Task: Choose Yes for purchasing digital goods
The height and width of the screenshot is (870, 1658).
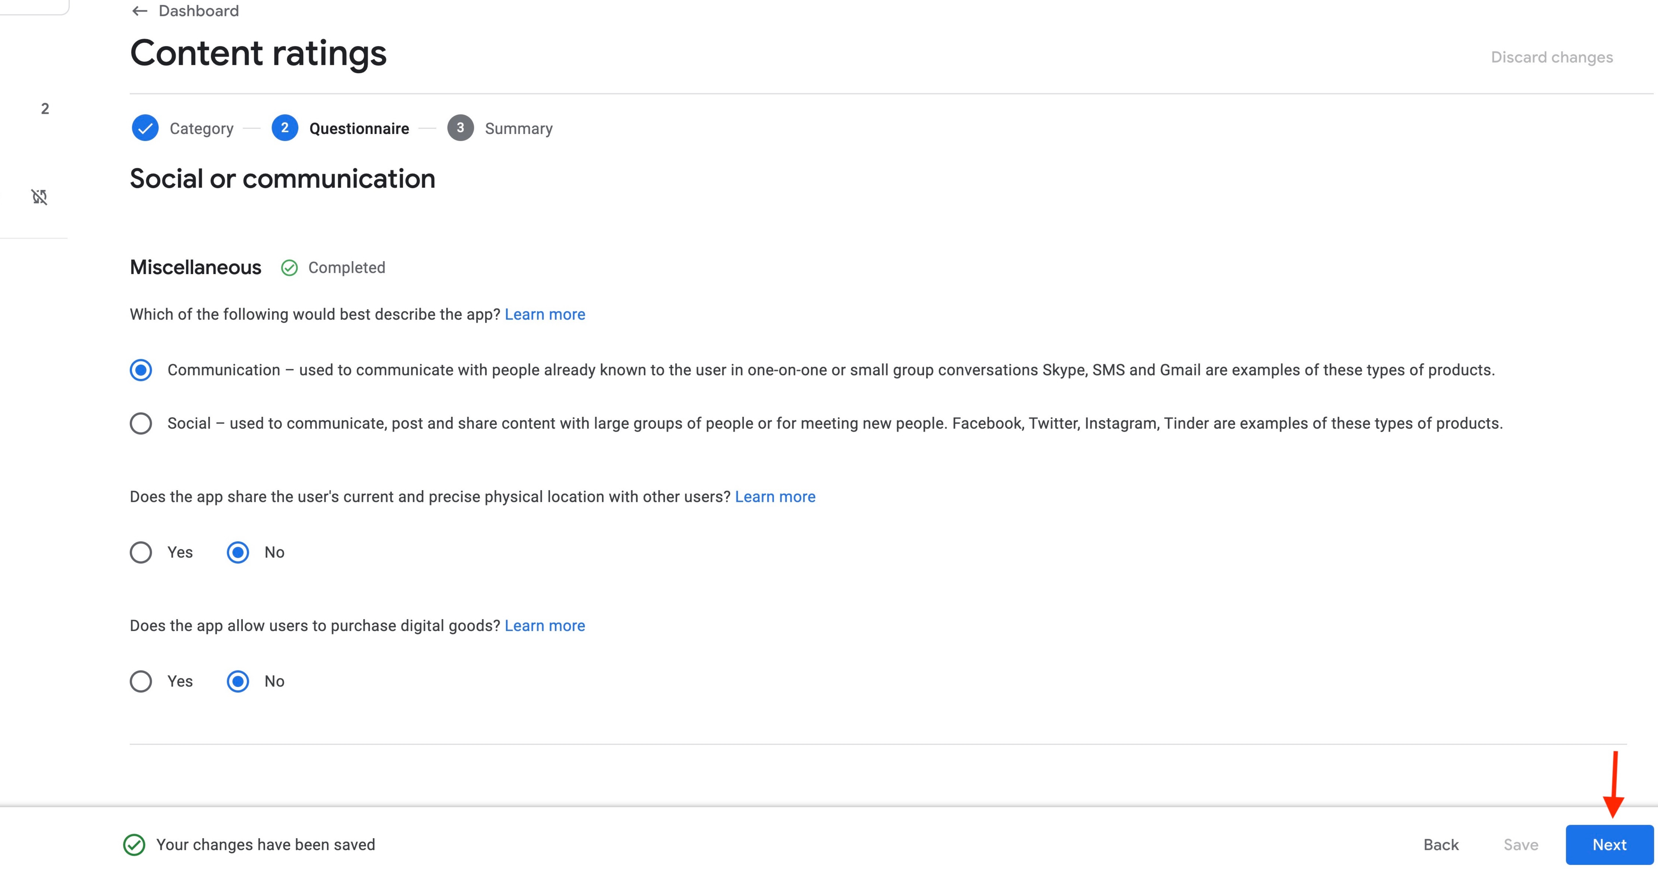Action: (x=141, y=682)
